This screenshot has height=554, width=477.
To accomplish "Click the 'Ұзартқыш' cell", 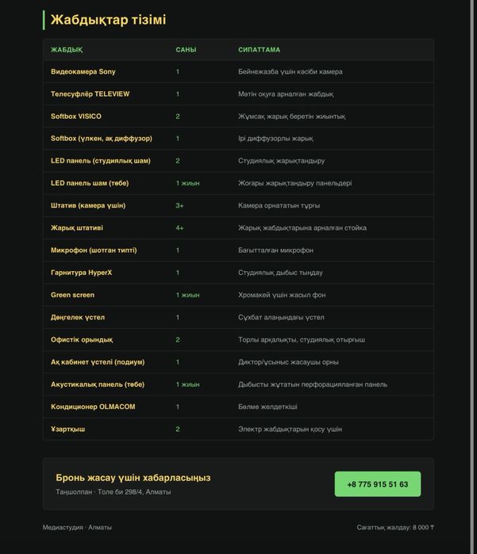I will [67, 429].
